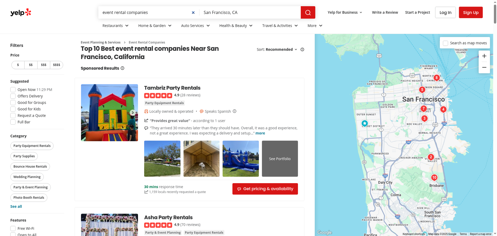
Task: Open Event Planning & Services breadcrumb
Action: [x=101, y=42]
